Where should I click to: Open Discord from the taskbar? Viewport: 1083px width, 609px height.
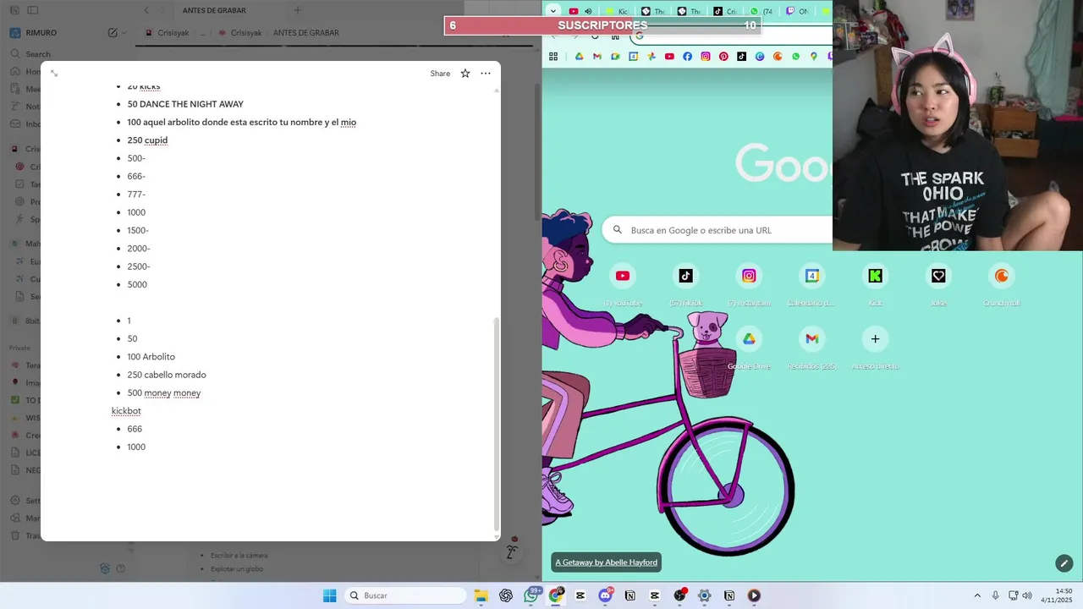605,595
